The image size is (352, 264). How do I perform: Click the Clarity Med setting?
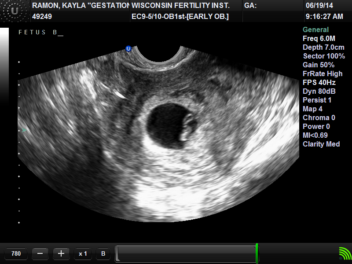[321, 144]
